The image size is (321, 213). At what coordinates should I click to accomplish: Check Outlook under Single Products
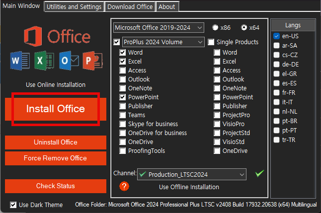coord(217,79)
